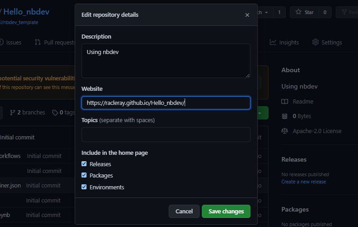Click the Apache-2.0 License scale icon
The image size is (358, 227).
285,131
